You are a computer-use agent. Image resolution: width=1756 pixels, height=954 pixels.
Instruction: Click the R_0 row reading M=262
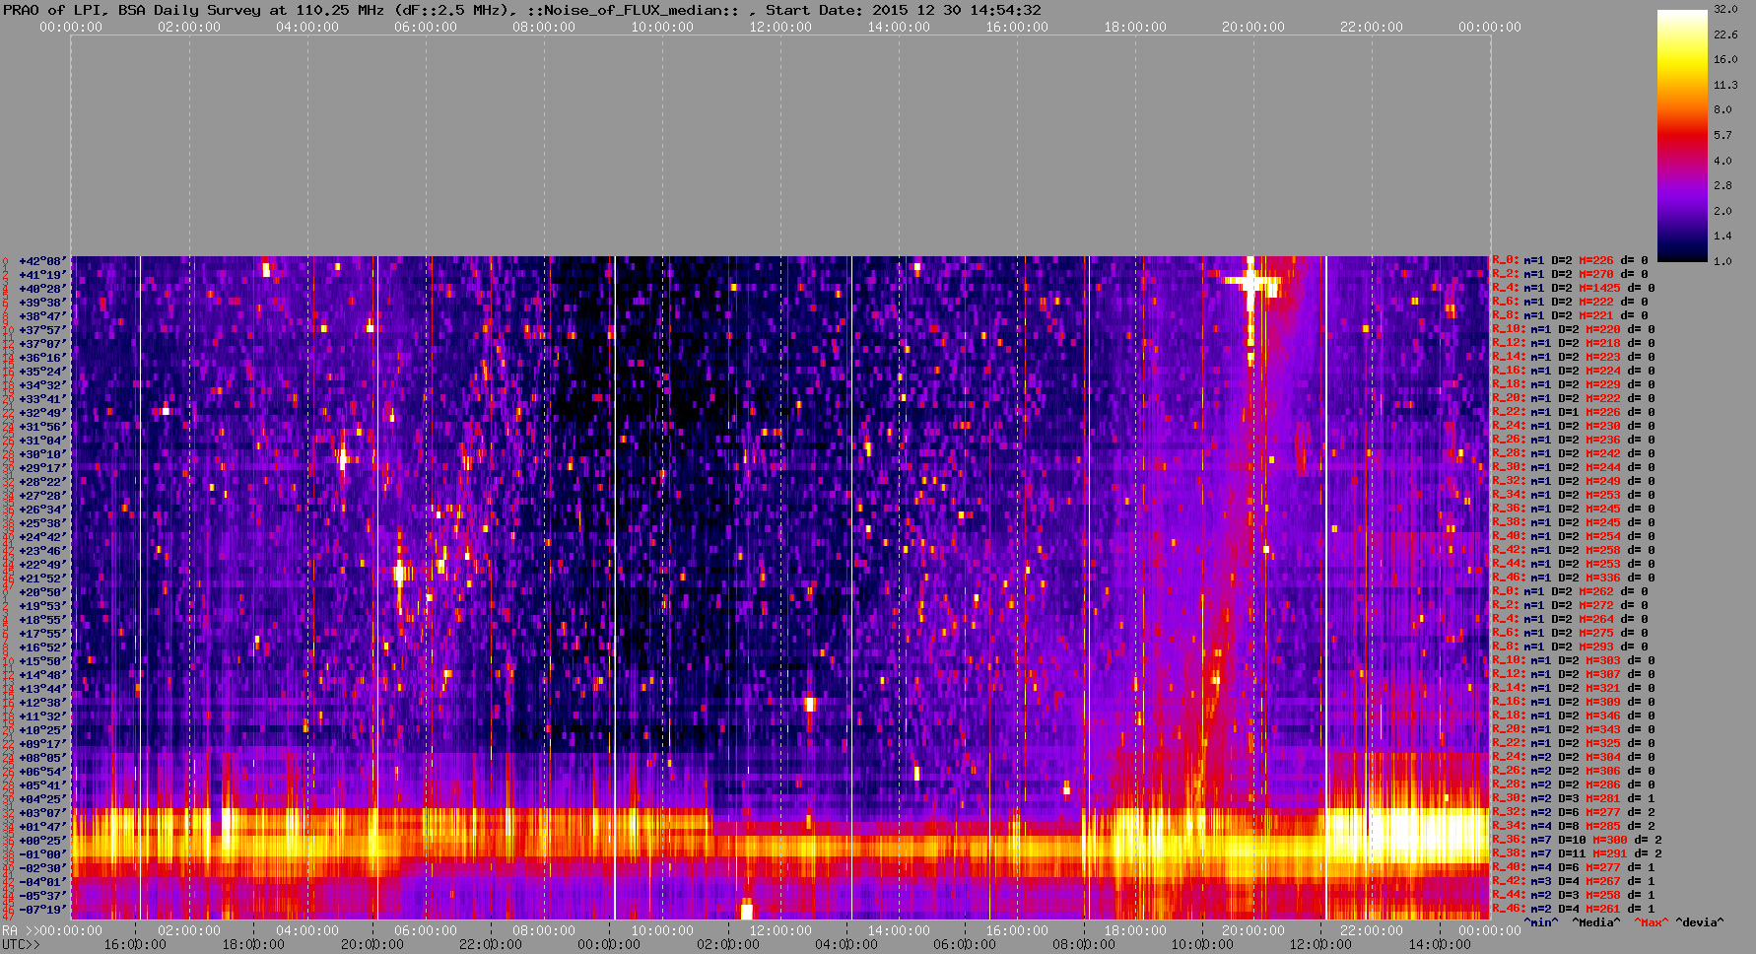click(x=1570, y=592)
